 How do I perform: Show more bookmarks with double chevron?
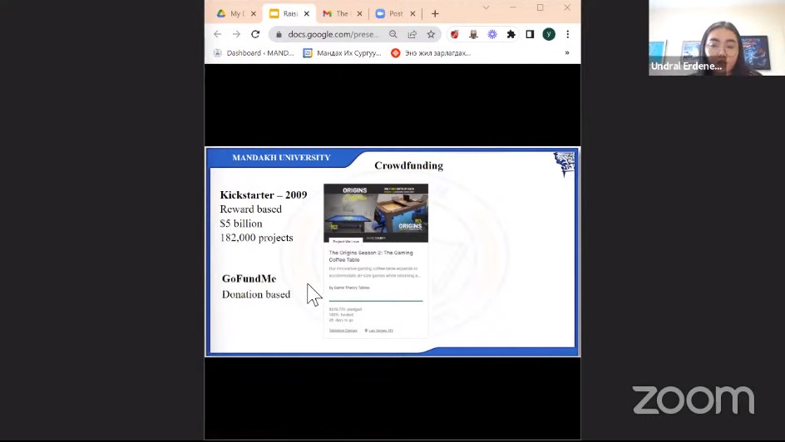[x=567, y=52]
